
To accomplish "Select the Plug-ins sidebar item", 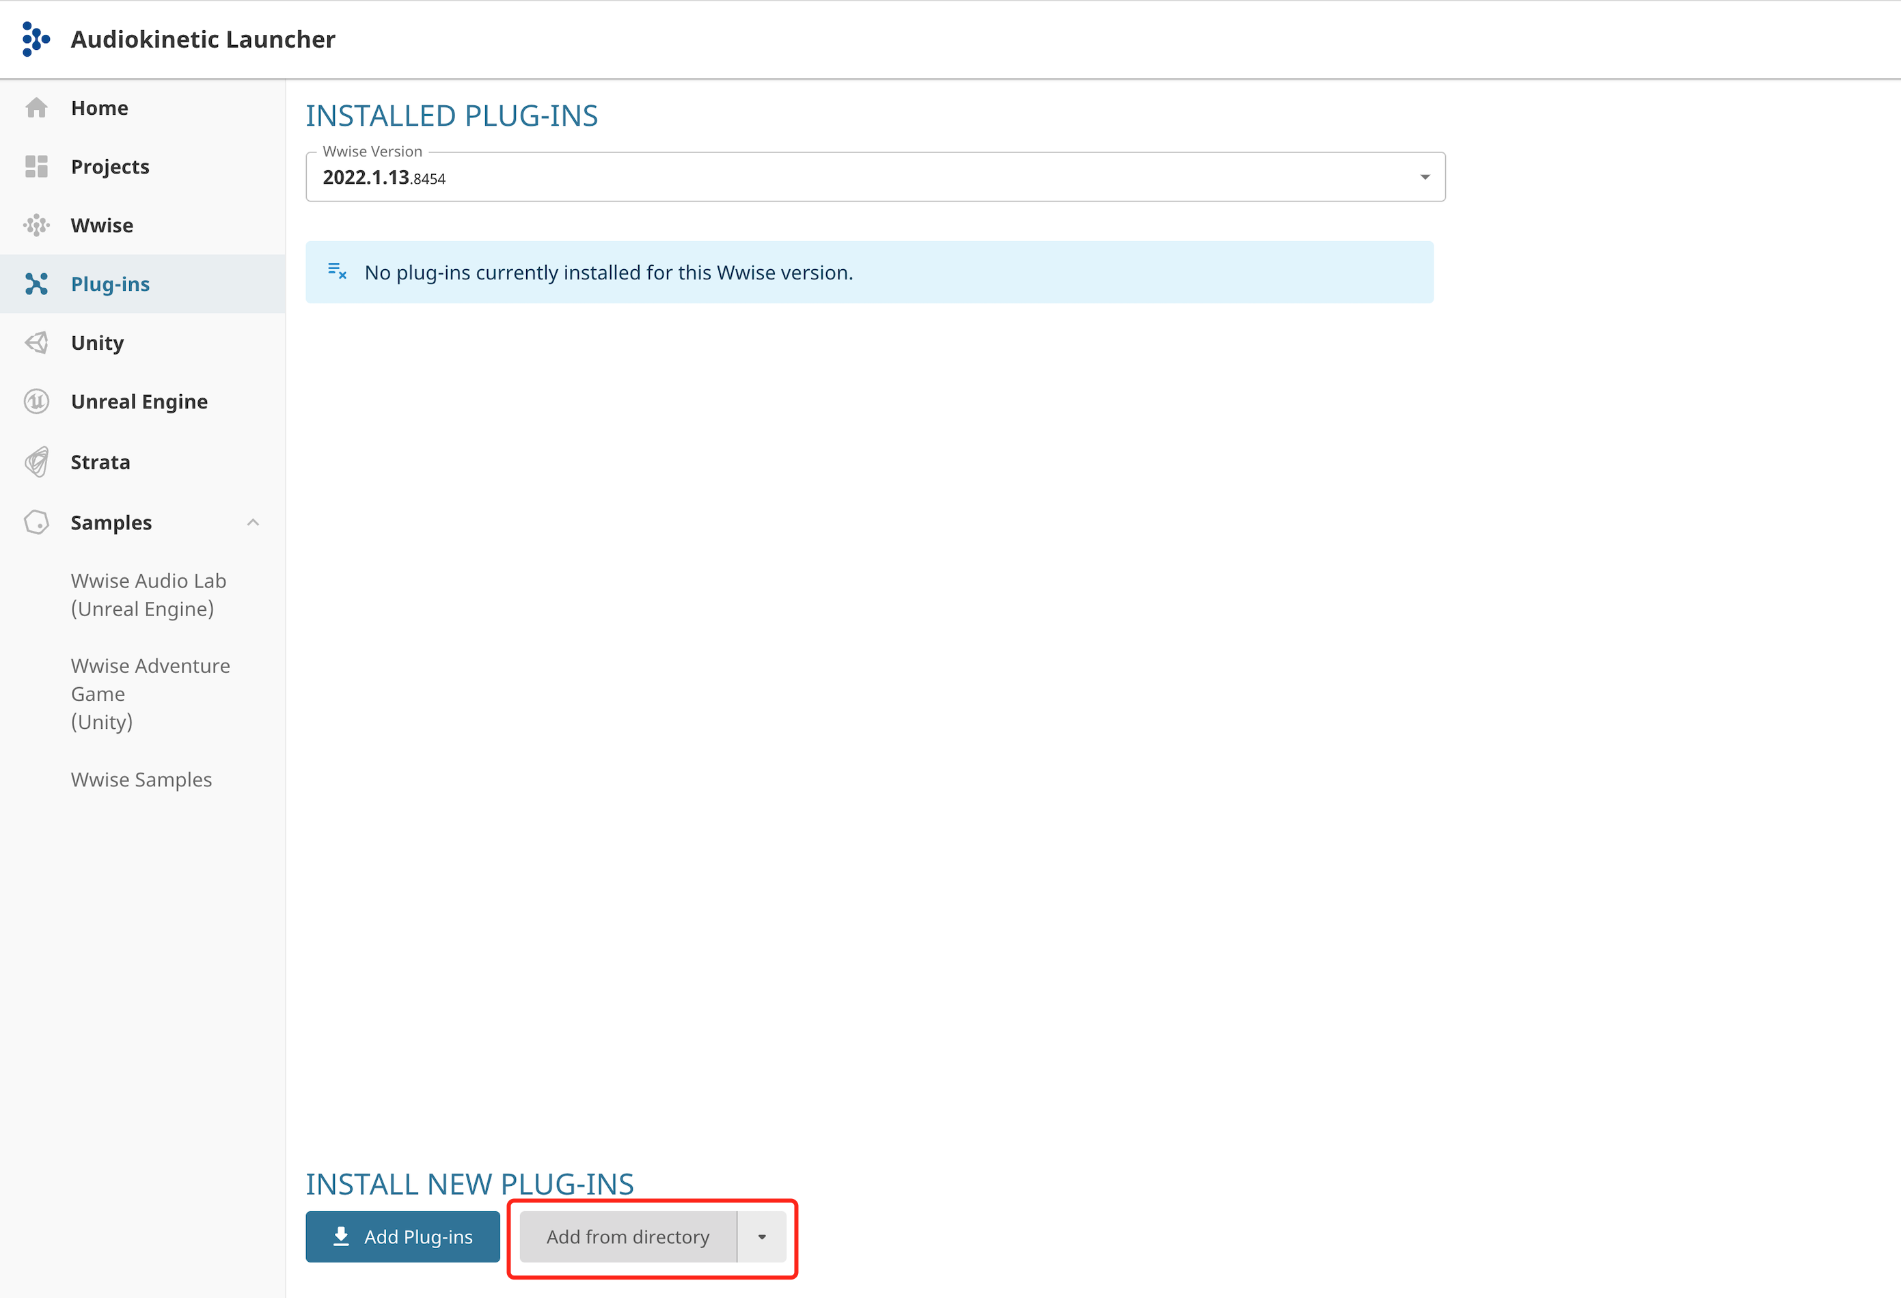I will pyautogui.click(x=142, y=284).
